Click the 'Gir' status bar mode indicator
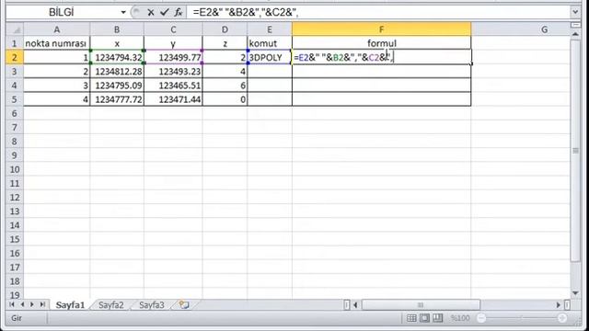589x331 pixels. pos(17,318)
